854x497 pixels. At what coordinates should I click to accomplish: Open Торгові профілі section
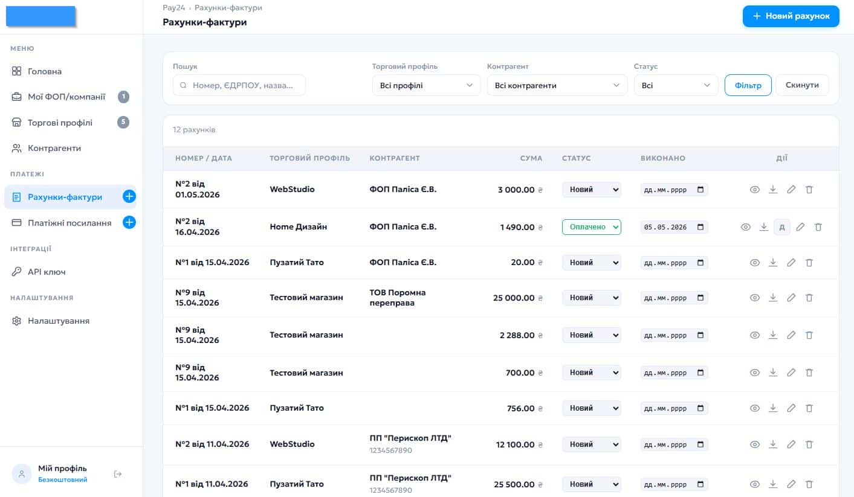coord(71,123)
